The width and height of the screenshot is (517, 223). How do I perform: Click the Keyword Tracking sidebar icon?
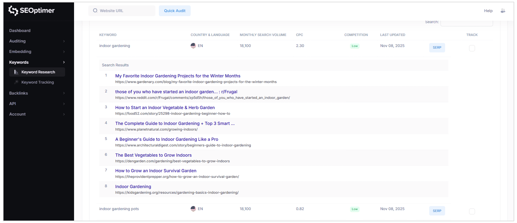click(16, 82)
